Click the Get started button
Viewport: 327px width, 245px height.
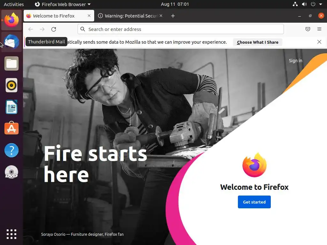click(x=254, y=202)
